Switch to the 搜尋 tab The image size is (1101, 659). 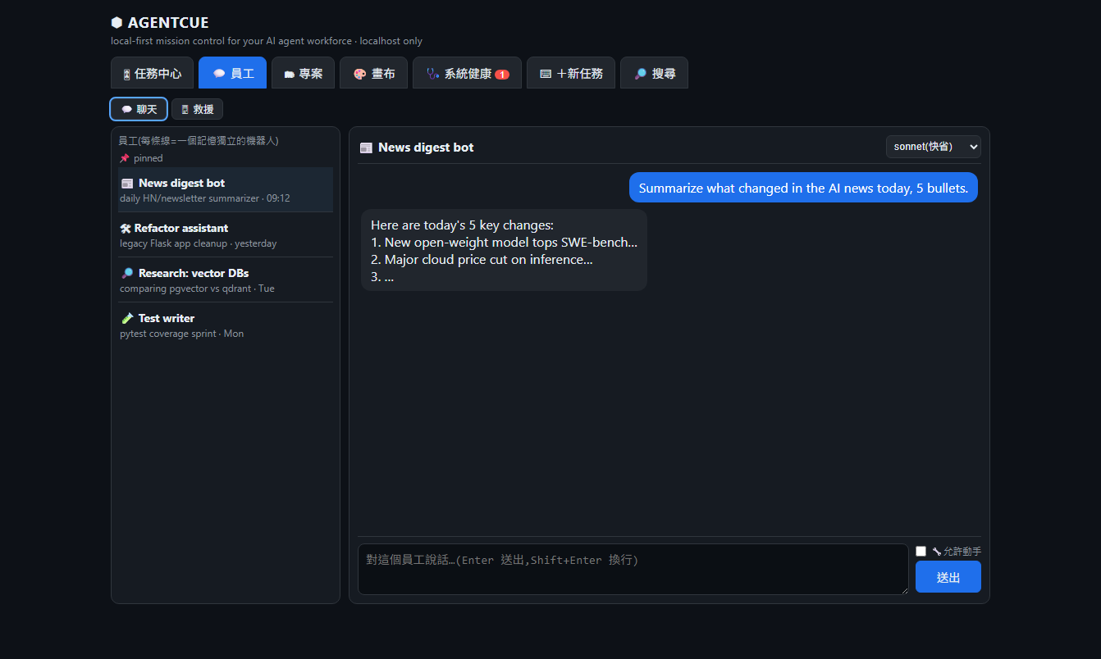click(x=654, y=73)
